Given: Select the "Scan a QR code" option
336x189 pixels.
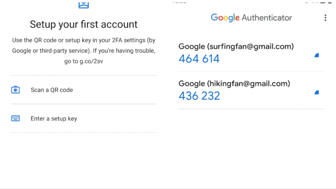Looking at the screenshot, I should pos(52,90).
